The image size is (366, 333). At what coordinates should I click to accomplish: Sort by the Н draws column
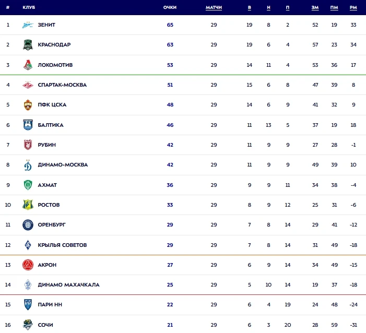[x=268, y=7]
